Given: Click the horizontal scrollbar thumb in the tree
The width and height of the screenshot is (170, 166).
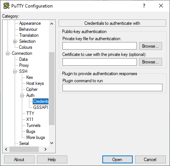Looking at the screenshot, I should 24,149.
